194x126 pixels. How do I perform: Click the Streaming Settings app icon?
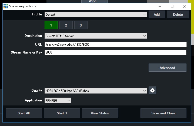click(5, 6)
